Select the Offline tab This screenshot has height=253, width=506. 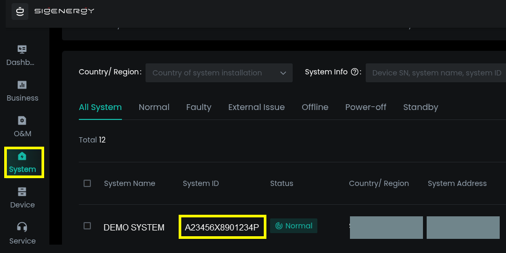click(315, 107)
